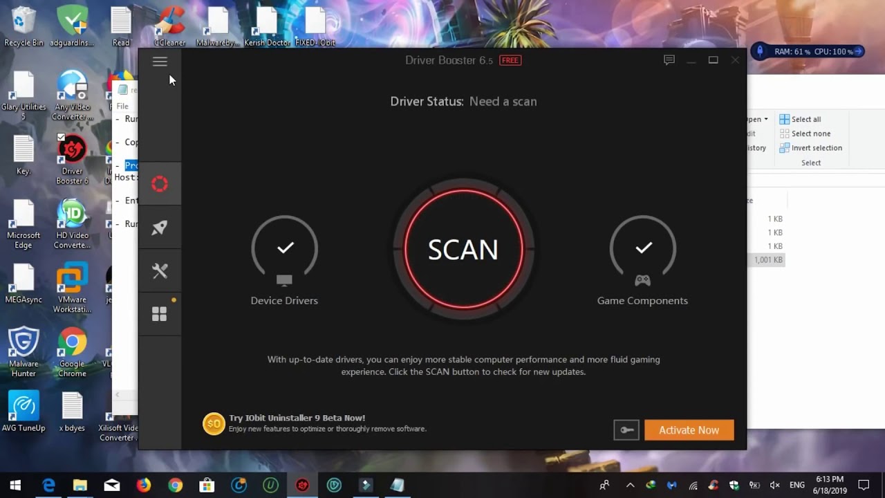This screenshot has height=498, width=885.
Task: Click the muted speaker volume tray icon
Action: coord(775,486)
